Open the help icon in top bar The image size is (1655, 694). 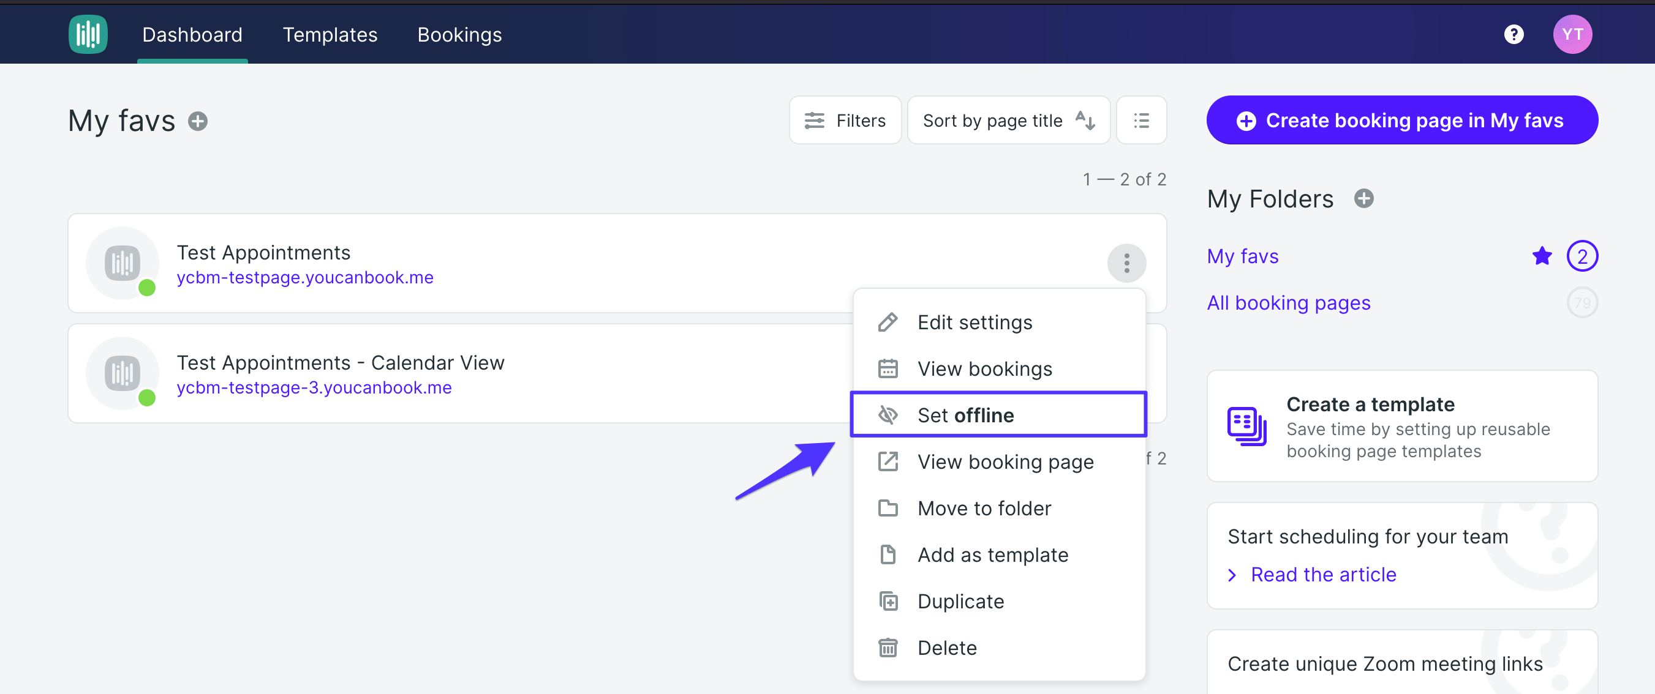(x=1514, y=34)
